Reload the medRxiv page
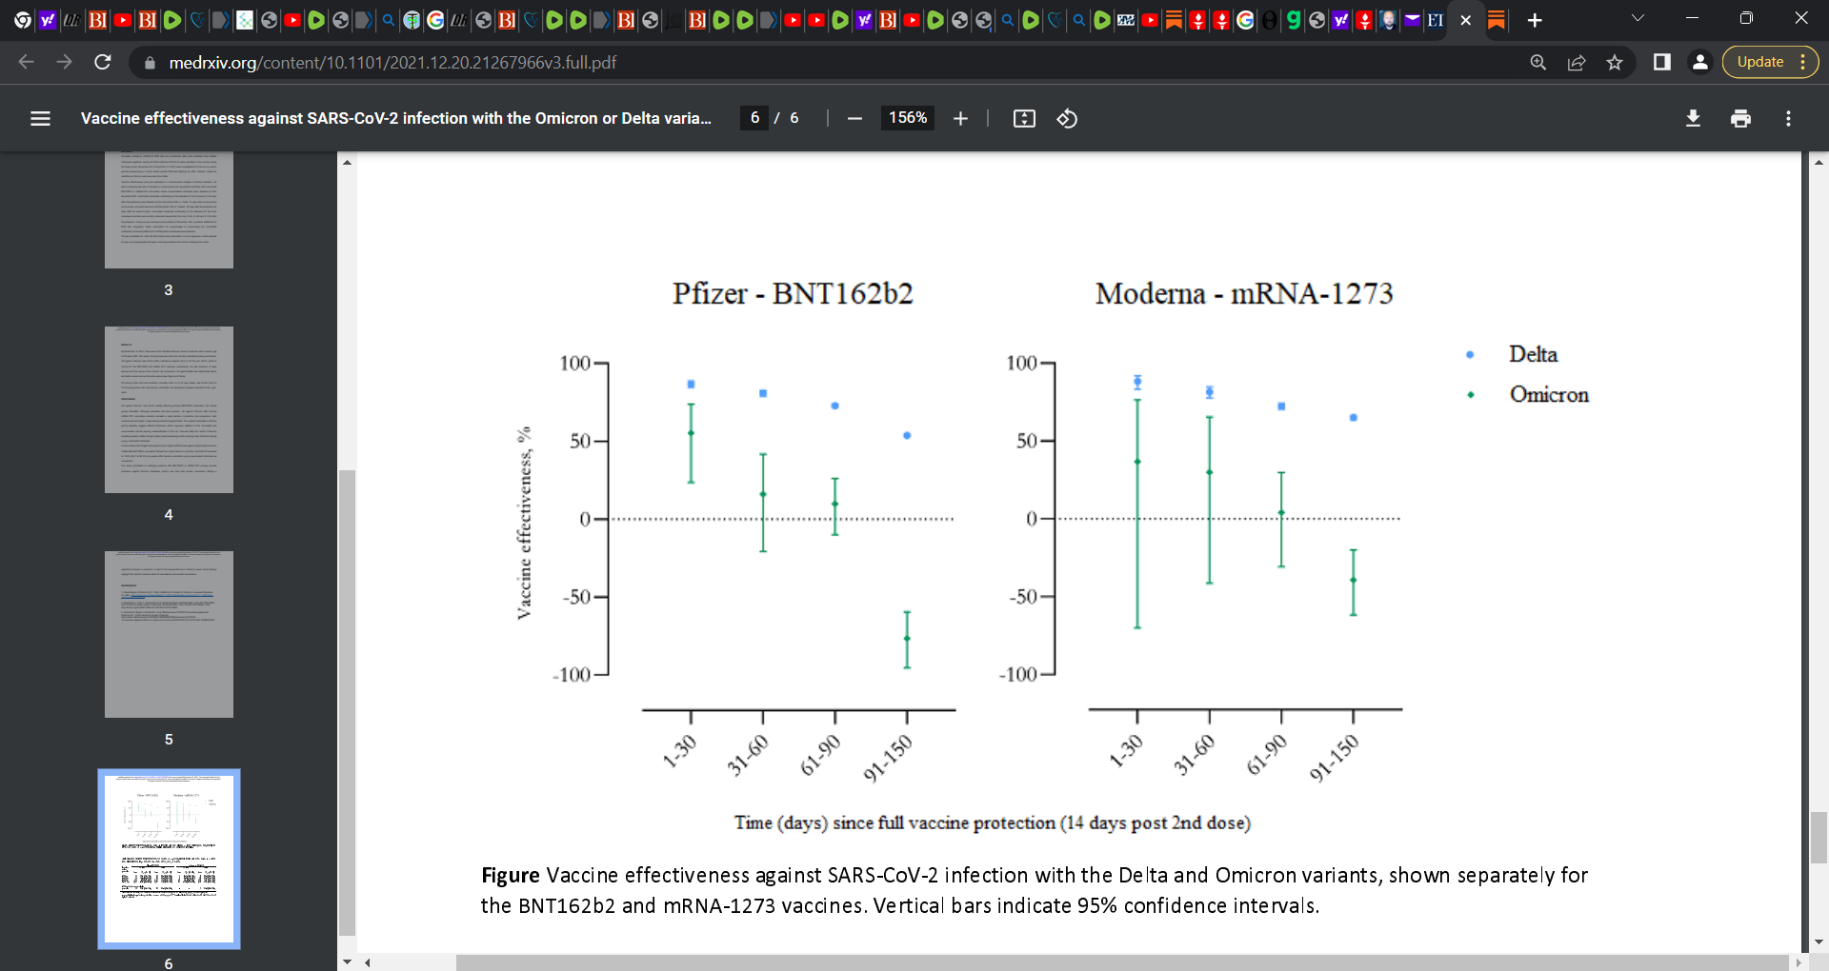 (x=102, y=62)
